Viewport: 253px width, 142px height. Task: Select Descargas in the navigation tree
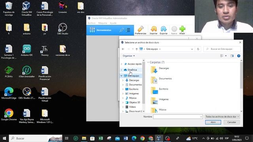tap(134, 80)
